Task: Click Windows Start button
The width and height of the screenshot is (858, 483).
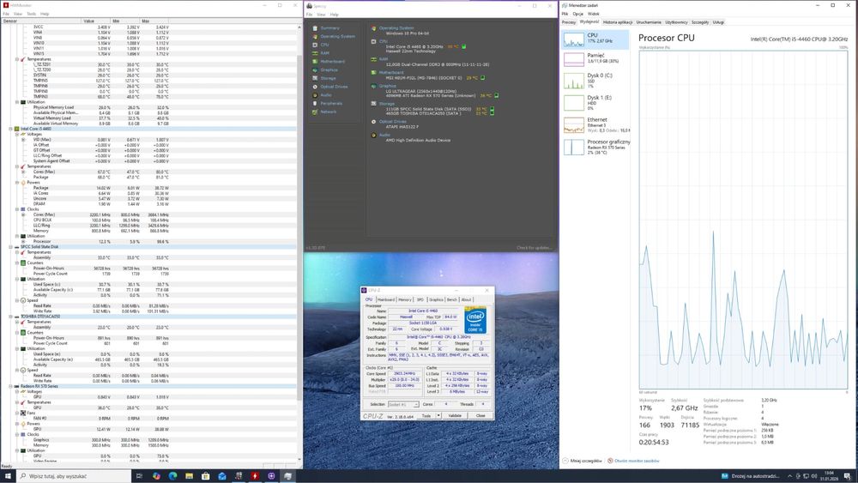Action: coord(8,476)
